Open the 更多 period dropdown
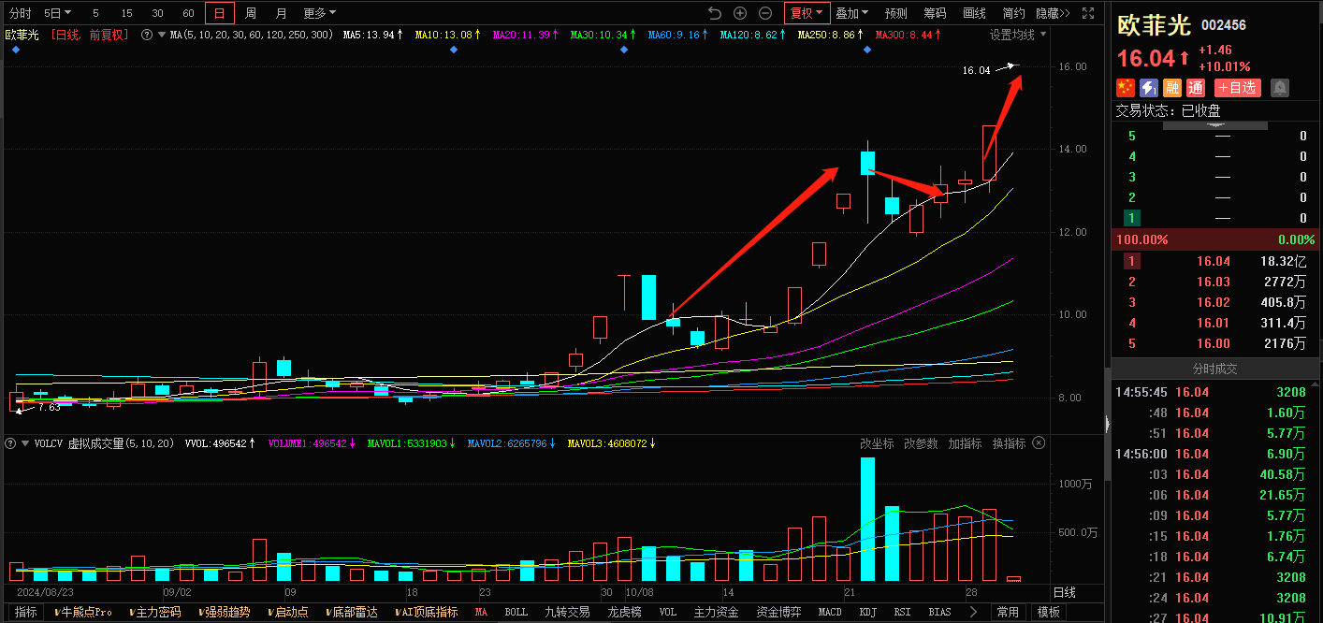This screenshot has width=1323, height=623. [x=319, y=13]
